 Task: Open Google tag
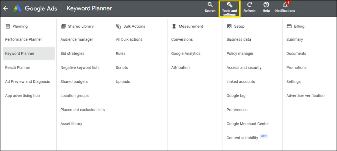[x=236, y=96]
